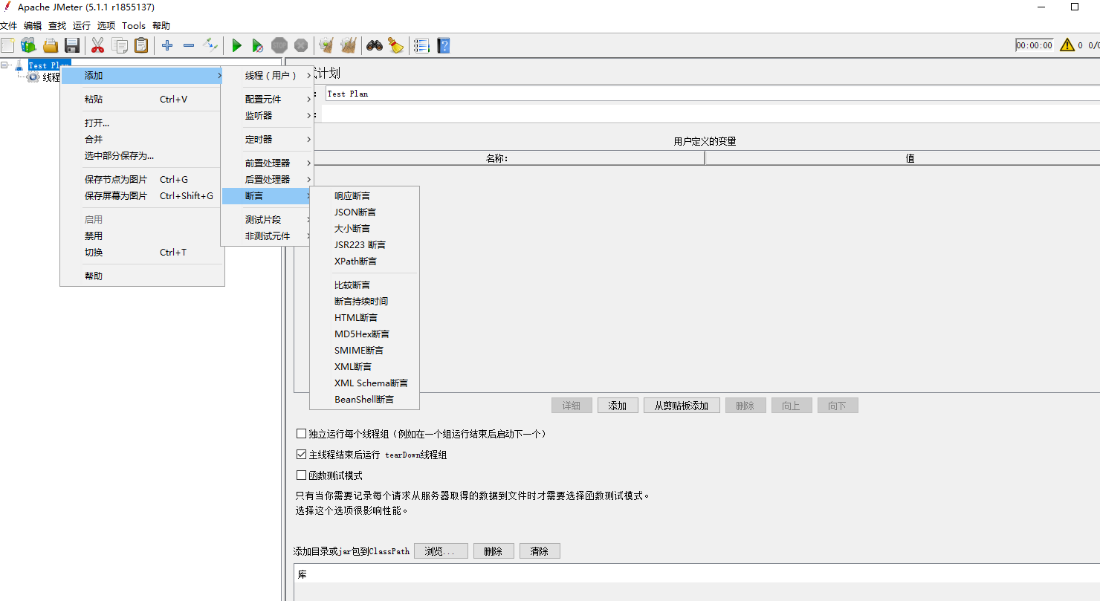The width and height of the screenshot is (1100, 601).
Task: Expand the 线程（用户） submenu
Action: click(x=268, y=75)
